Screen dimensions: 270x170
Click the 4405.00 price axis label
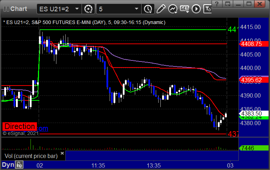pyautogui.click(x=250, y=54)
